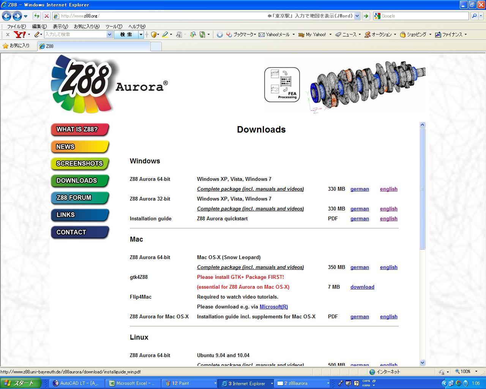Open english Installation guide PDF link
This screenshot has width=486, height=389.
click(388, 218)
